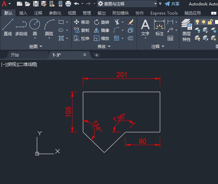
Task: Activate the Mirror (镜像) tool
Action: pos(102,30)
